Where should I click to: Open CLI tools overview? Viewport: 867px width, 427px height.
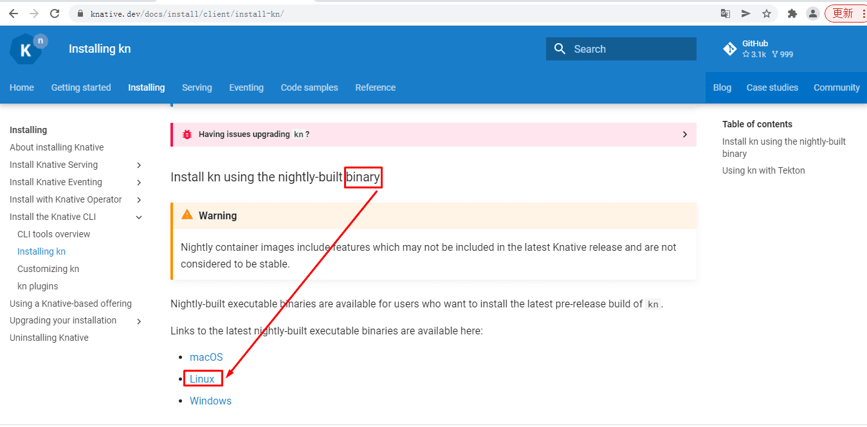click(x=54, y=234)
